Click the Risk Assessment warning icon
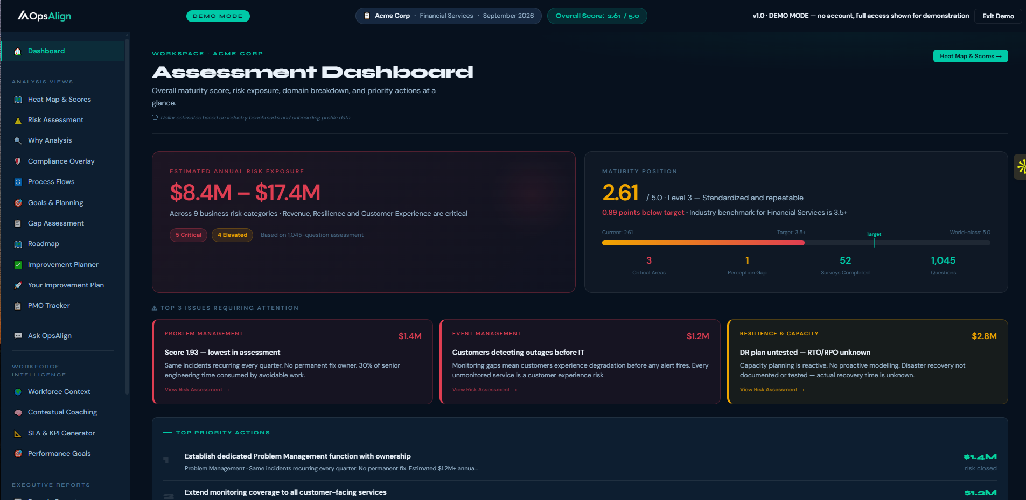Viewport: 1026px width, 500px height. click(x=18, y=120)
